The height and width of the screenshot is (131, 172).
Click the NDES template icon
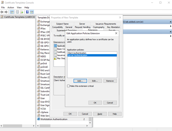pyautogui.click(x=38, y=56)
